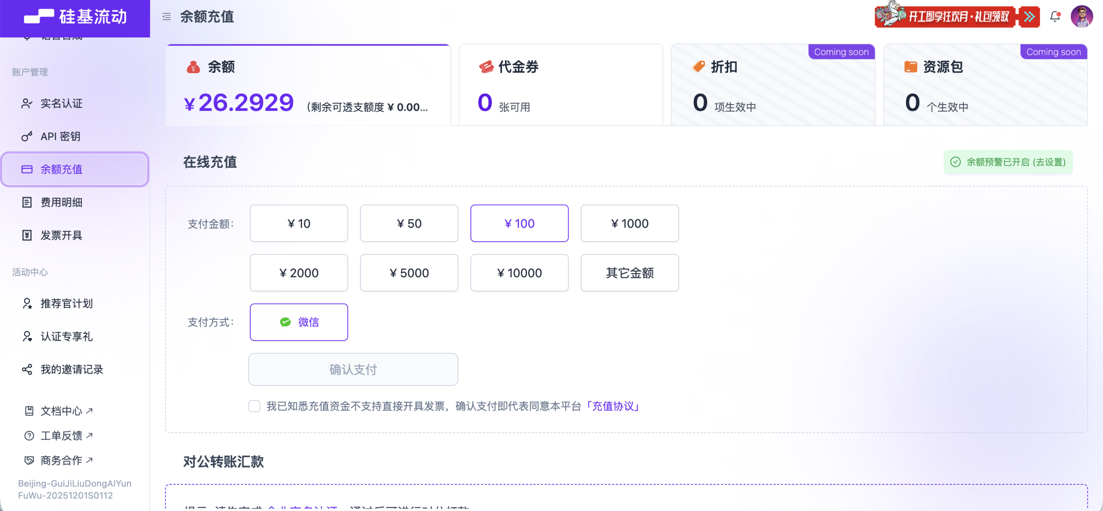
Task: Click the 实名认证 person icon
Action: pyautogui.click(x=27, y=104)
